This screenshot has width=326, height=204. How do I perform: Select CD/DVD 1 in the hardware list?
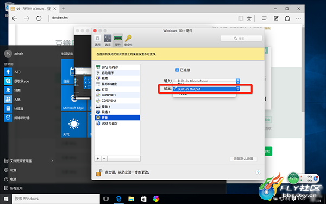[117, 95]
